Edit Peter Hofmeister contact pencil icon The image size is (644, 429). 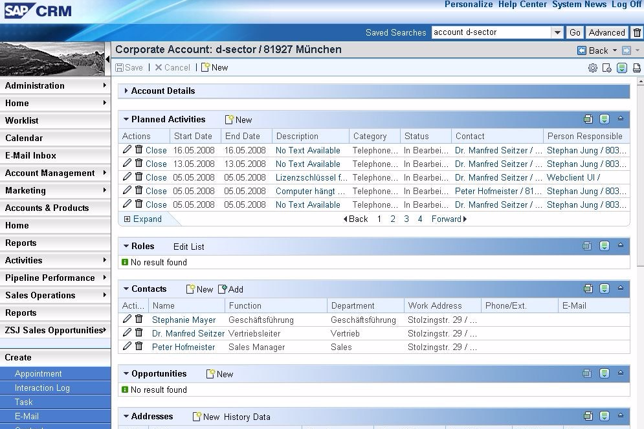(127, 346)
